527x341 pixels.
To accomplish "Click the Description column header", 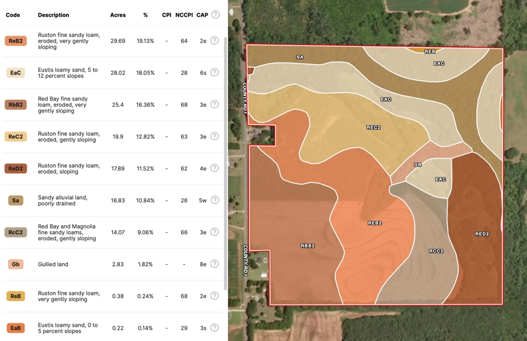I will pos(54,15).
